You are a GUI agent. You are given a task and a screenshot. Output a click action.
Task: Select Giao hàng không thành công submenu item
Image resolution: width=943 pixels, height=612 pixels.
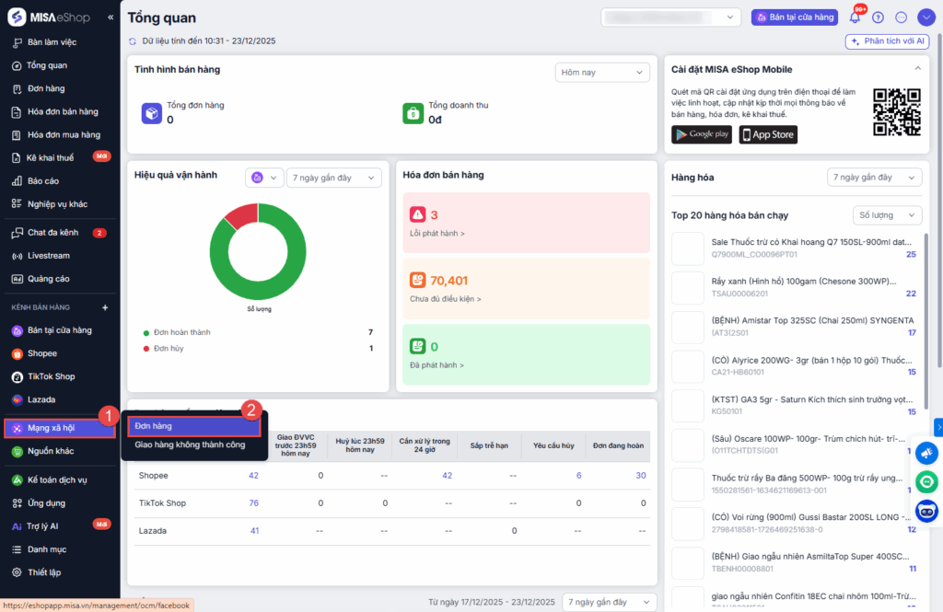pyautogui.click(x=190, y=445)
